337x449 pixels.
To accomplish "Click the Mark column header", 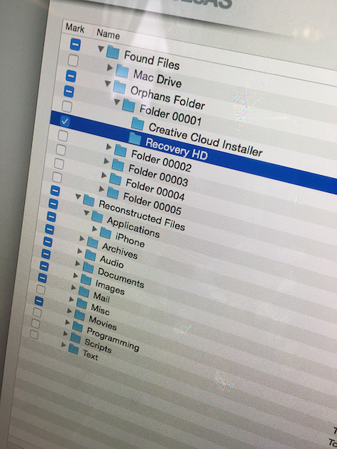I will [75, 28].
